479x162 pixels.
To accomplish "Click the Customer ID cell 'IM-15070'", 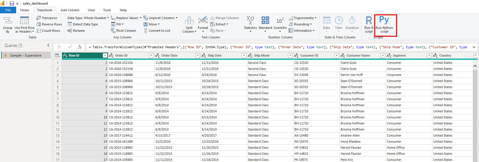I will pyautogui.click(x=316, y=141).
